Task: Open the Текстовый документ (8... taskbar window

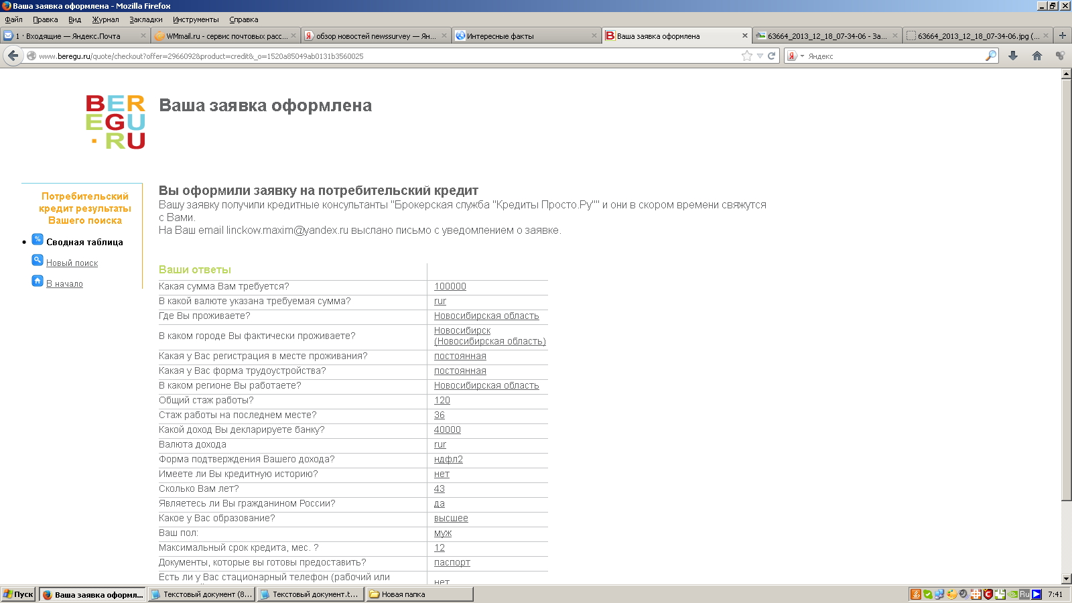Action: tap(202, 594)
